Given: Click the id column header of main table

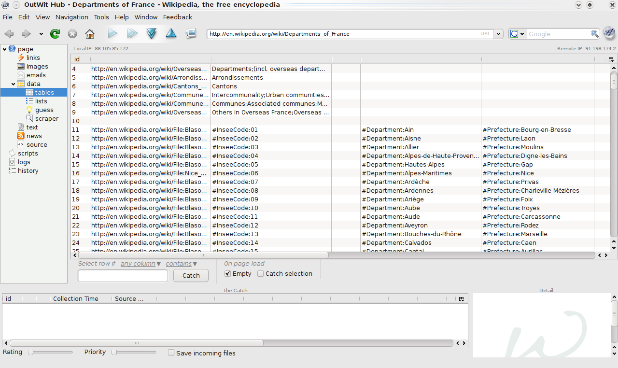Looking at the screenshot, I should (80, 59).
